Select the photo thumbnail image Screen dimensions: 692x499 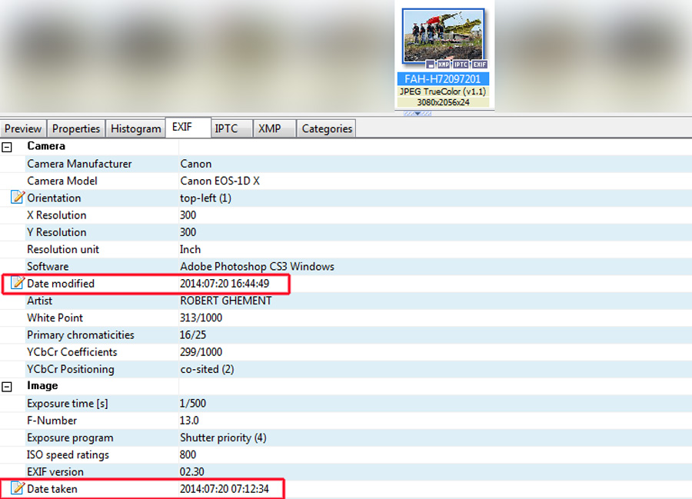point(443,36)
